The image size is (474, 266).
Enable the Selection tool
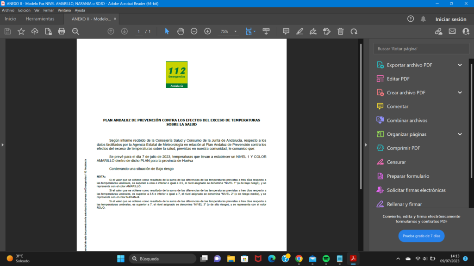pyautogui.click(x=167, y=31)
